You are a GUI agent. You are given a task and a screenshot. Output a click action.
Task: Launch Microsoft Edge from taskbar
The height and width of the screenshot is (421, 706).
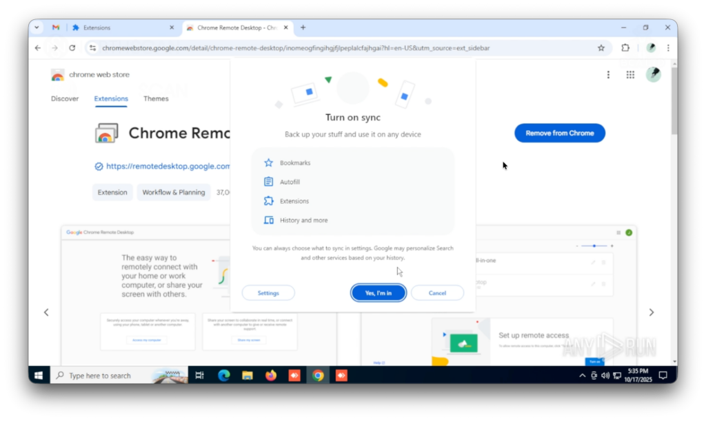click(x=224, y=376)
